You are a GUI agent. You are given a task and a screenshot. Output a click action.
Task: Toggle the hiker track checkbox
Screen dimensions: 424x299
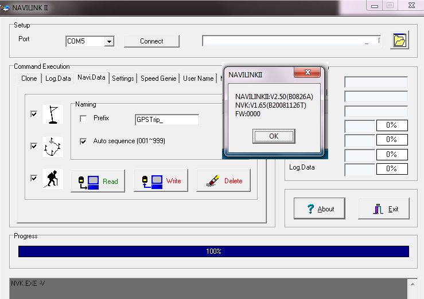[34, 178]
